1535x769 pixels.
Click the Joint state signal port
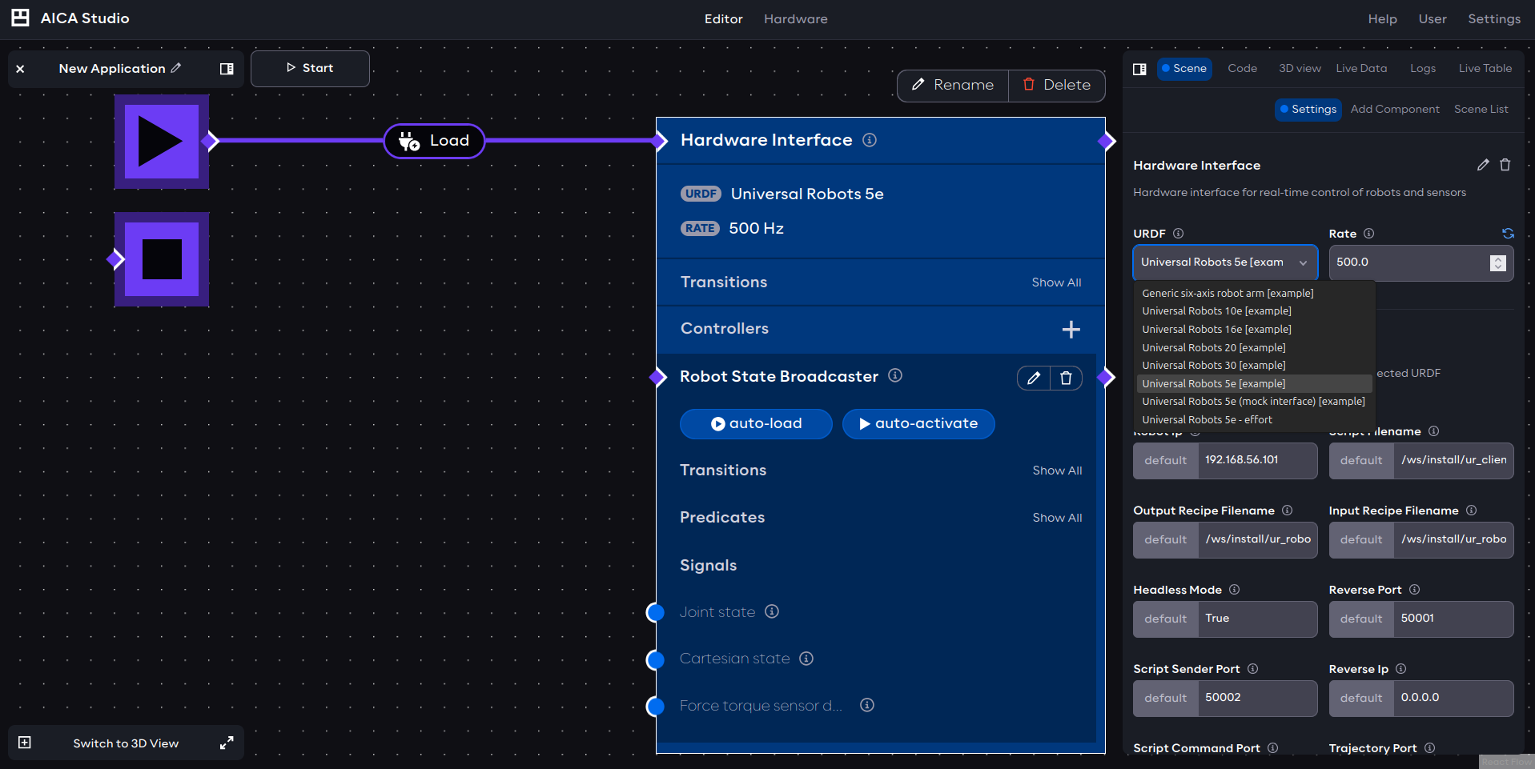coord(656,612)
